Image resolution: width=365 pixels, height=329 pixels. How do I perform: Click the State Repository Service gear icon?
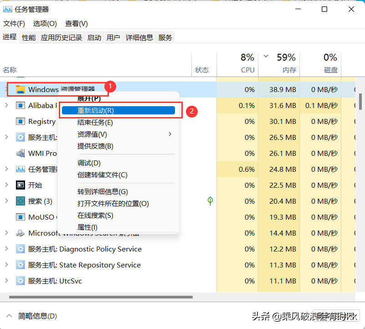click(20, 265)
